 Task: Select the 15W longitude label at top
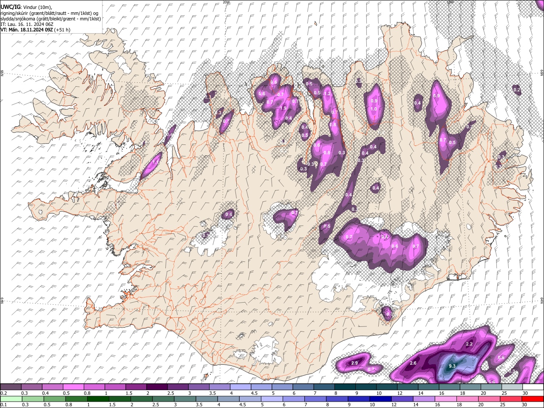click(x=450, y=2)
